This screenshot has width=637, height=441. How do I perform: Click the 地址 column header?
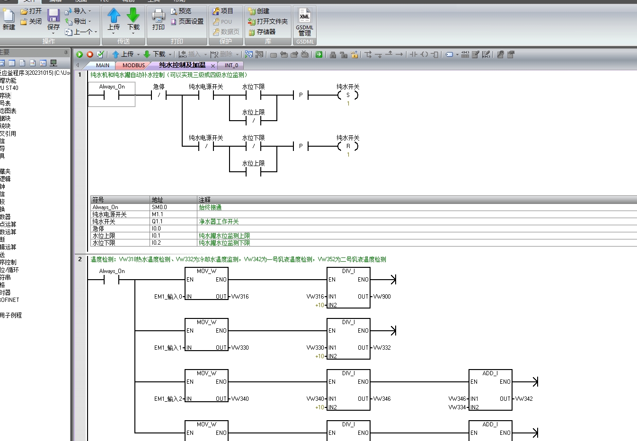click(x=173, y=200)
